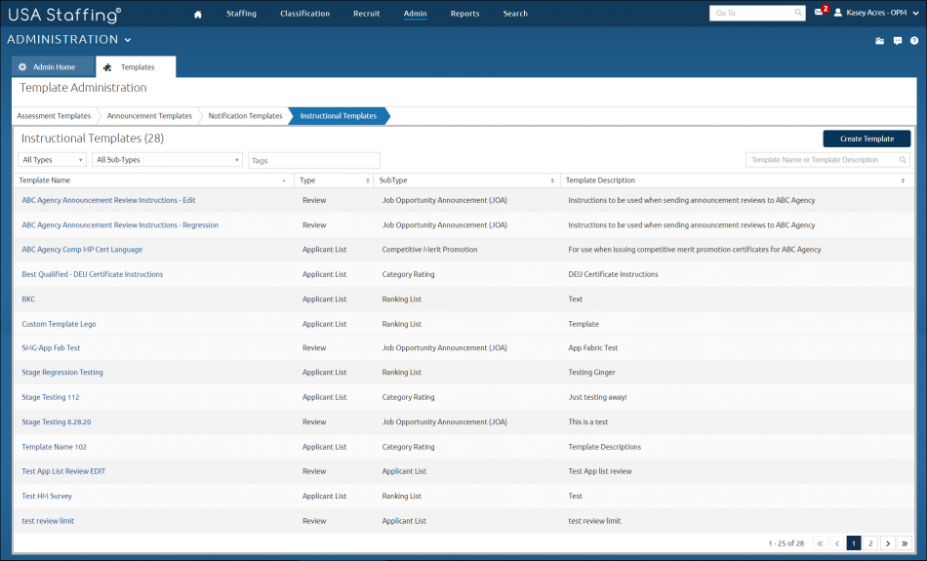Open the All Sub-Types dropdown

[167, 160]
